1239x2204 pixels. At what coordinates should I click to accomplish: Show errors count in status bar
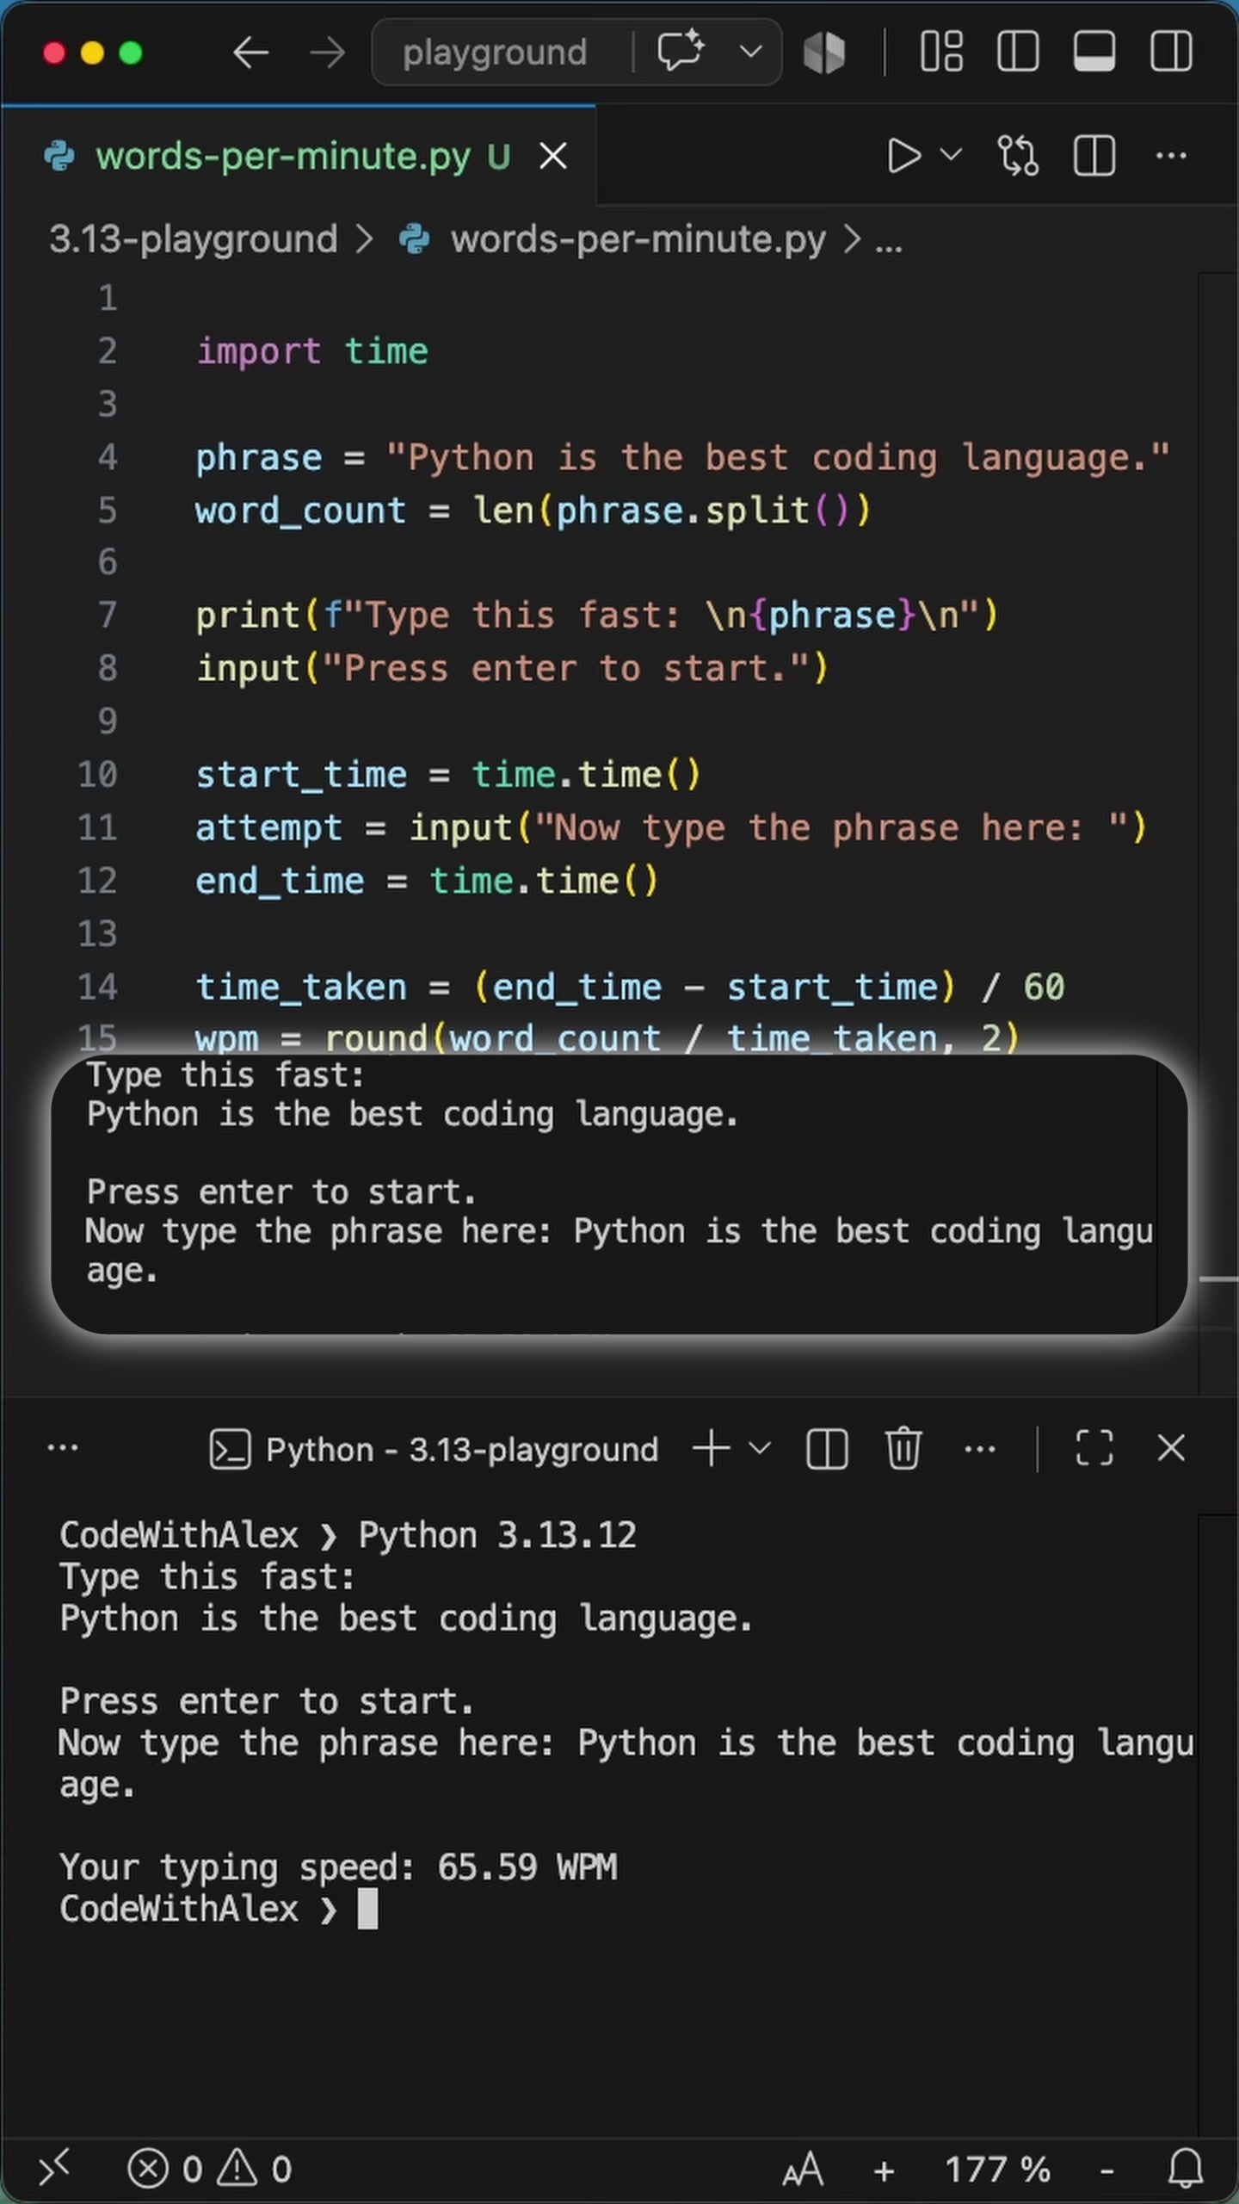coord(165,2169)
